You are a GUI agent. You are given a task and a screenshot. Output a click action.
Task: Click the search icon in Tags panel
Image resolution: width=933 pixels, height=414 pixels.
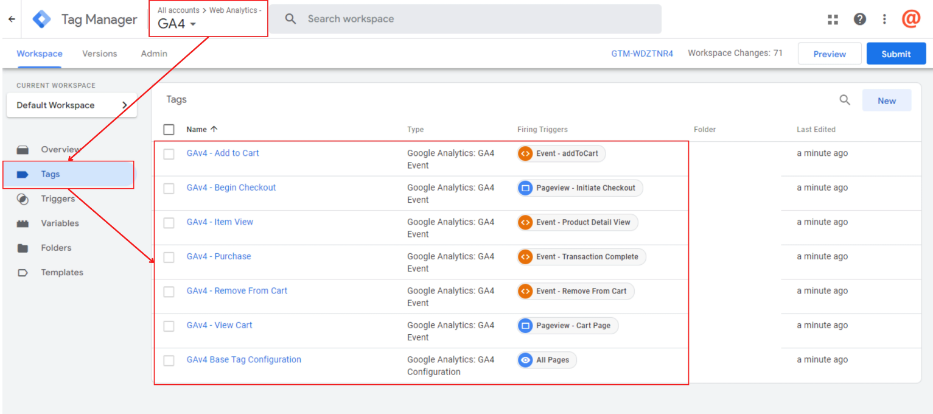coord(845,100)
